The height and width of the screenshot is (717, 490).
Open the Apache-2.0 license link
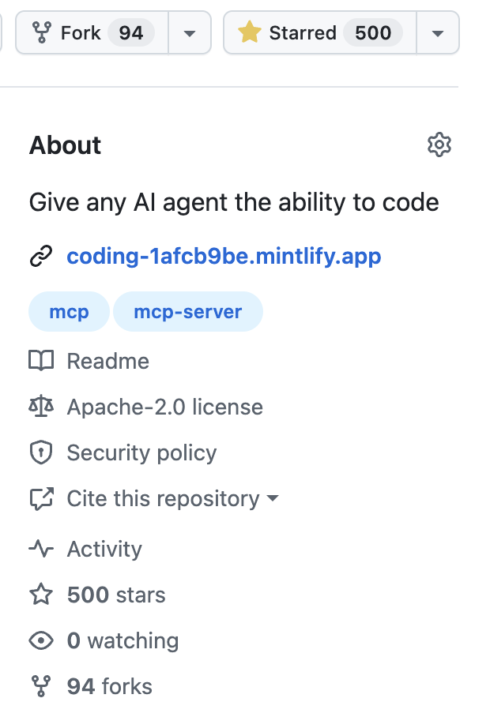(x=164, y=407)
